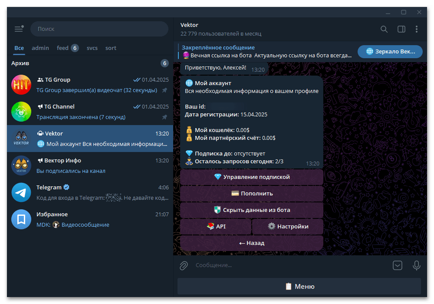
Task: Click the Пополнить button
Action: [252, 194]
